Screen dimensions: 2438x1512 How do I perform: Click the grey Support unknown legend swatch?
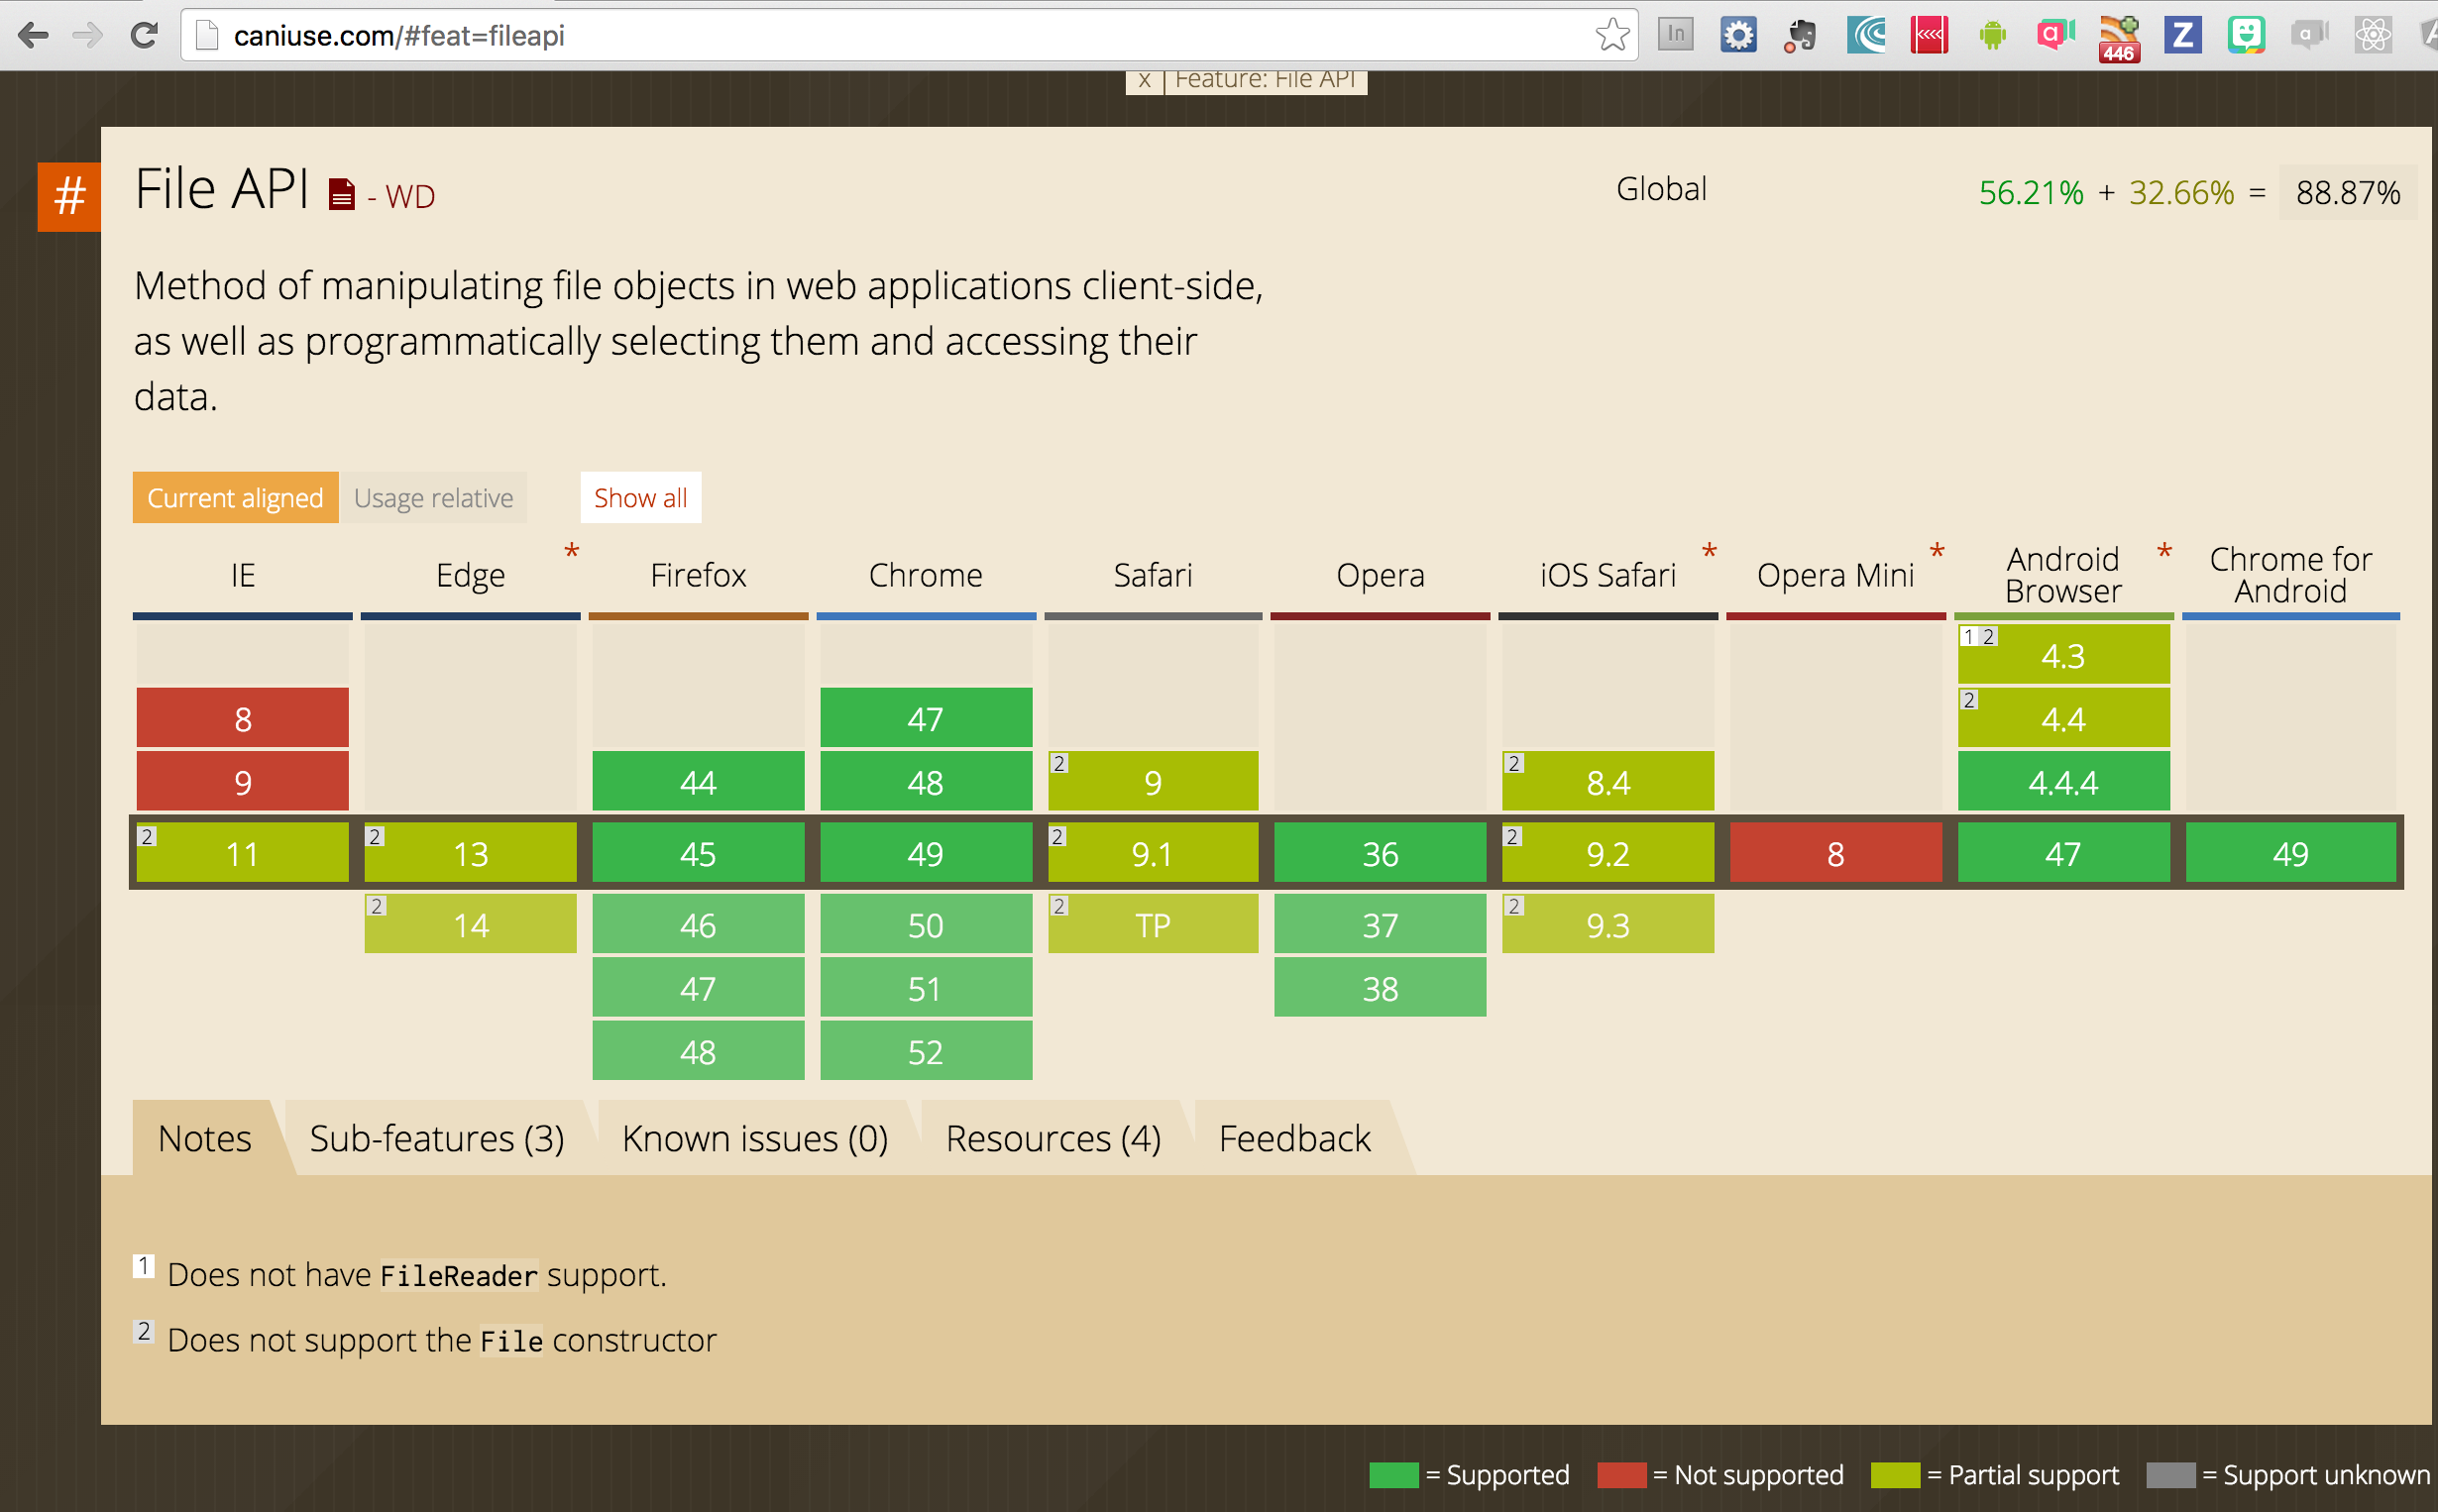tap(2171, 1475)
